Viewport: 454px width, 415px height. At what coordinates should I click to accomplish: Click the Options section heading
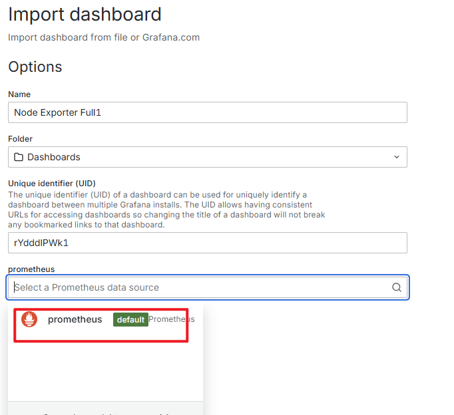coord(35,67)
